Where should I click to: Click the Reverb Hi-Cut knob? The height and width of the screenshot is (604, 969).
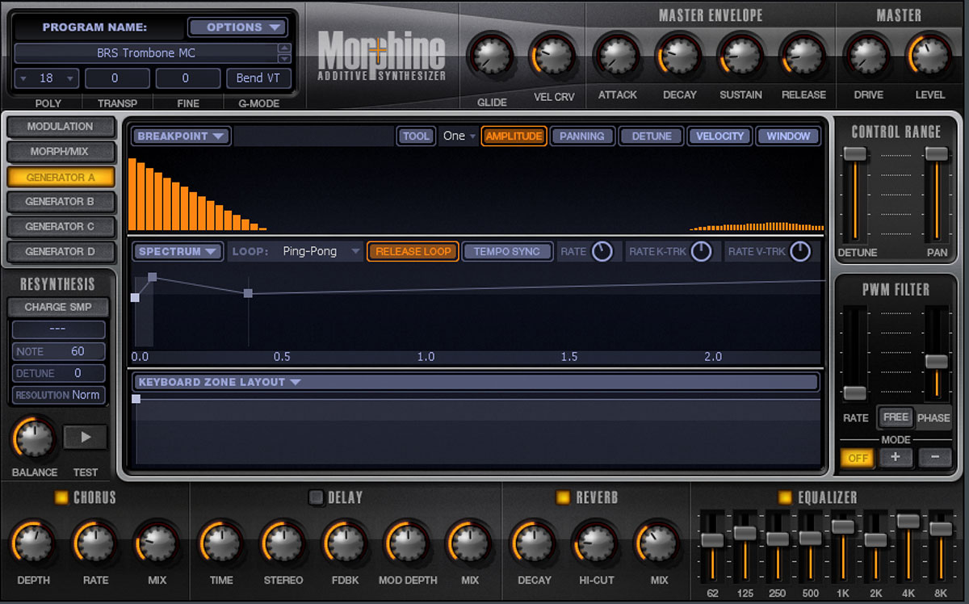click(595, 543)
